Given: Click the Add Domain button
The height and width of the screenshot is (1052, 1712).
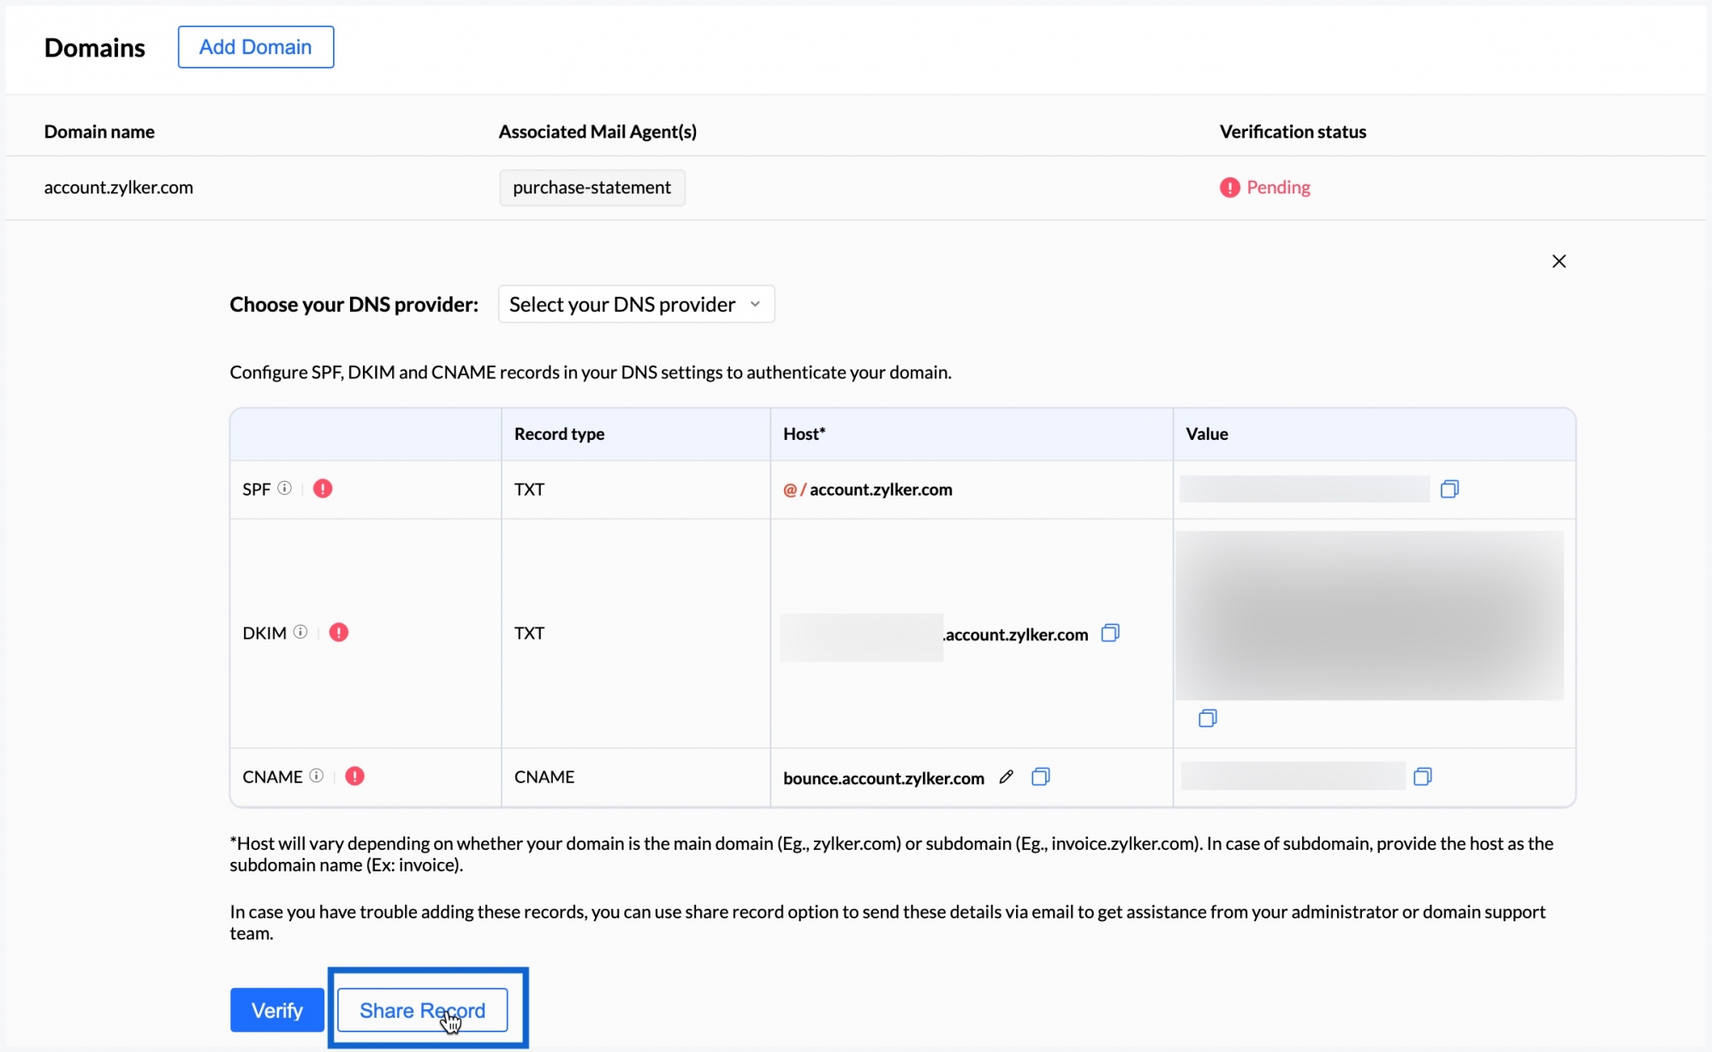Looking at the screenshot, I should tap(255, 47).
